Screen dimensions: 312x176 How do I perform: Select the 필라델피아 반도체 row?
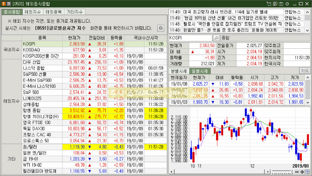click(95, 171)
